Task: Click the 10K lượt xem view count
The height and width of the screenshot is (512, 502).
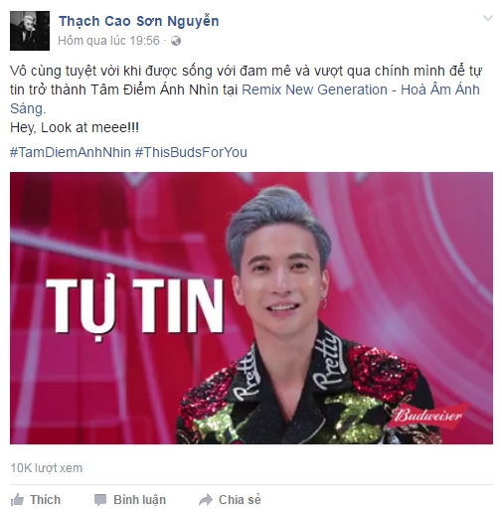Action: coord(47,468)
